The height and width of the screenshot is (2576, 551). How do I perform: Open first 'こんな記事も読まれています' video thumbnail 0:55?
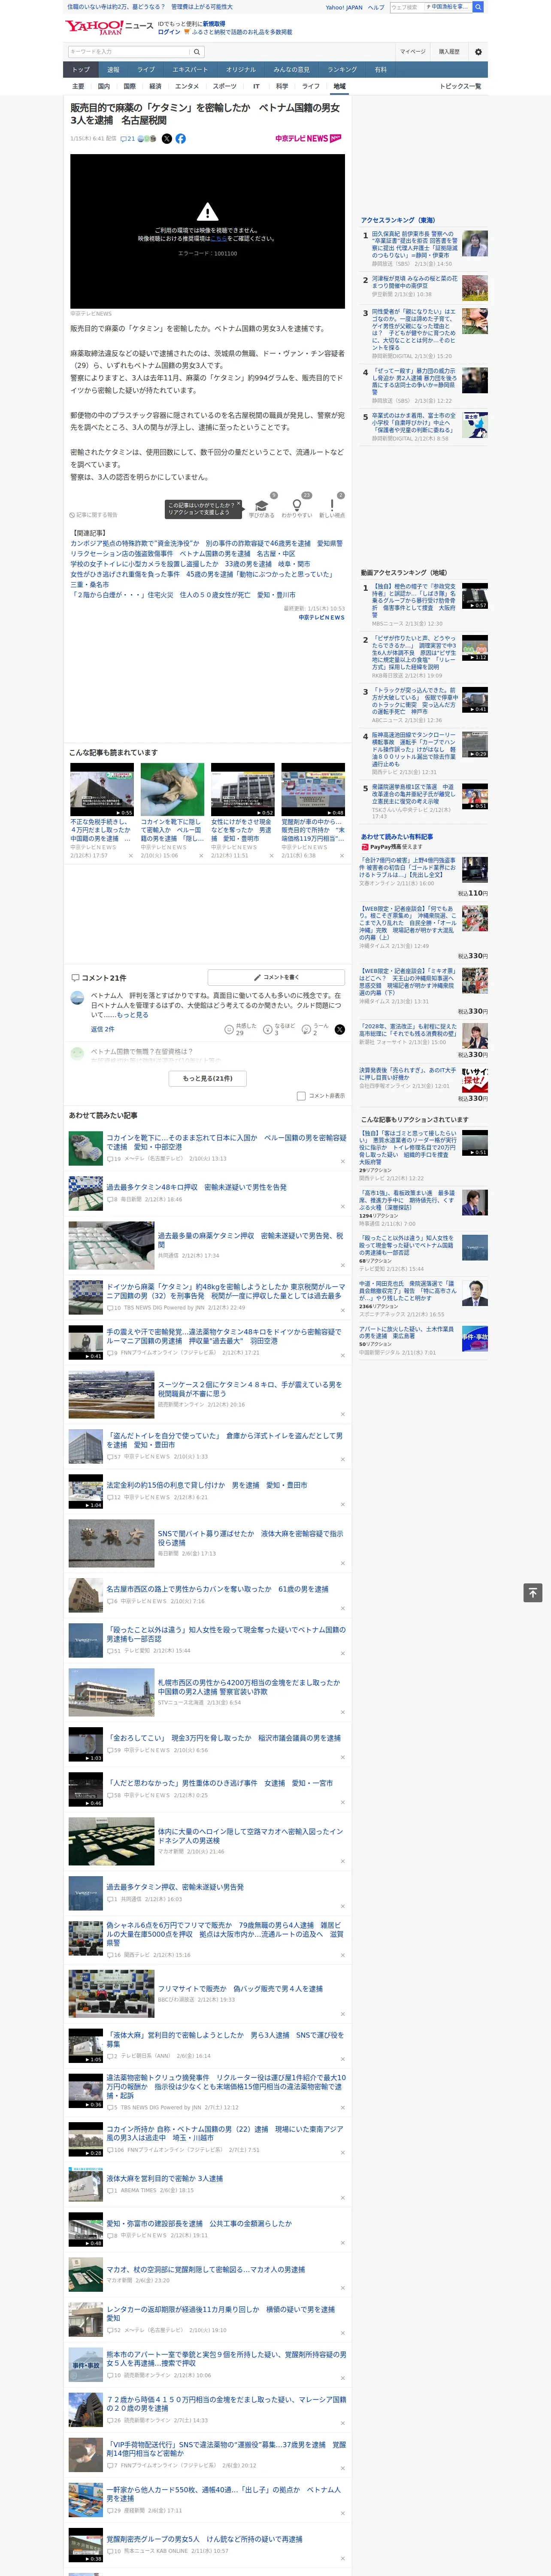coord(102,790)
